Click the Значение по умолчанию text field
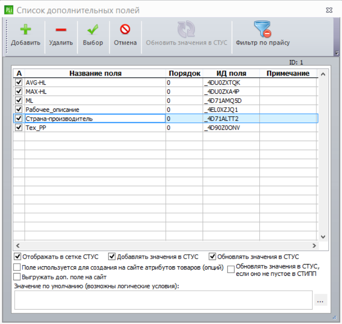Screen dimensions: 342x324 click(164, 300)
